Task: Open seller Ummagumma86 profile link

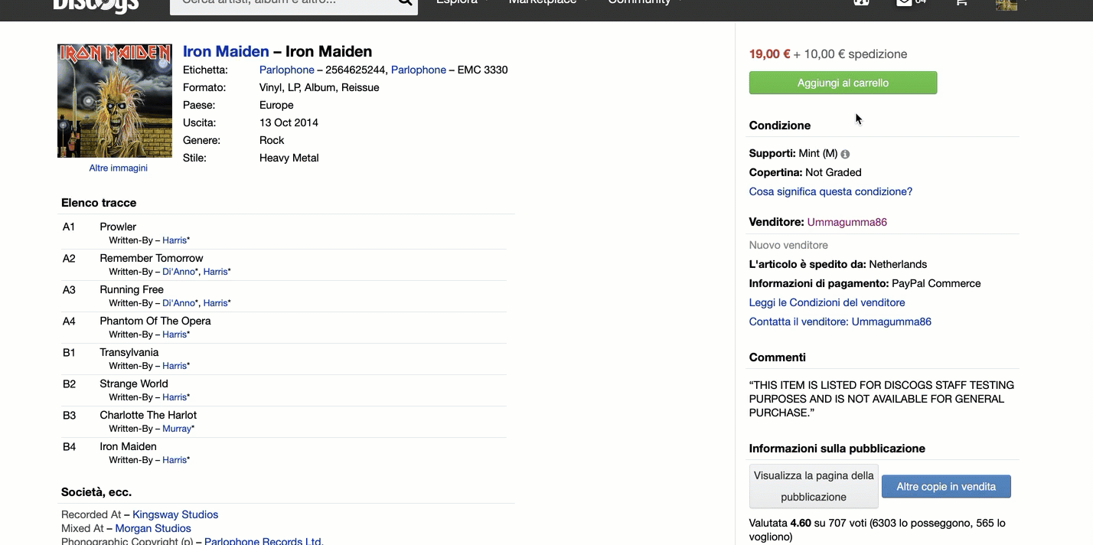Action: tap(847, 222)
